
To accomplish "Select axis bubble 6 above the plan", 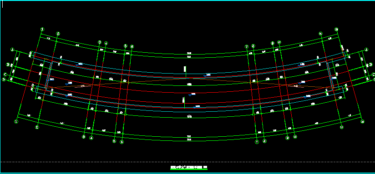I will [132, 47].
